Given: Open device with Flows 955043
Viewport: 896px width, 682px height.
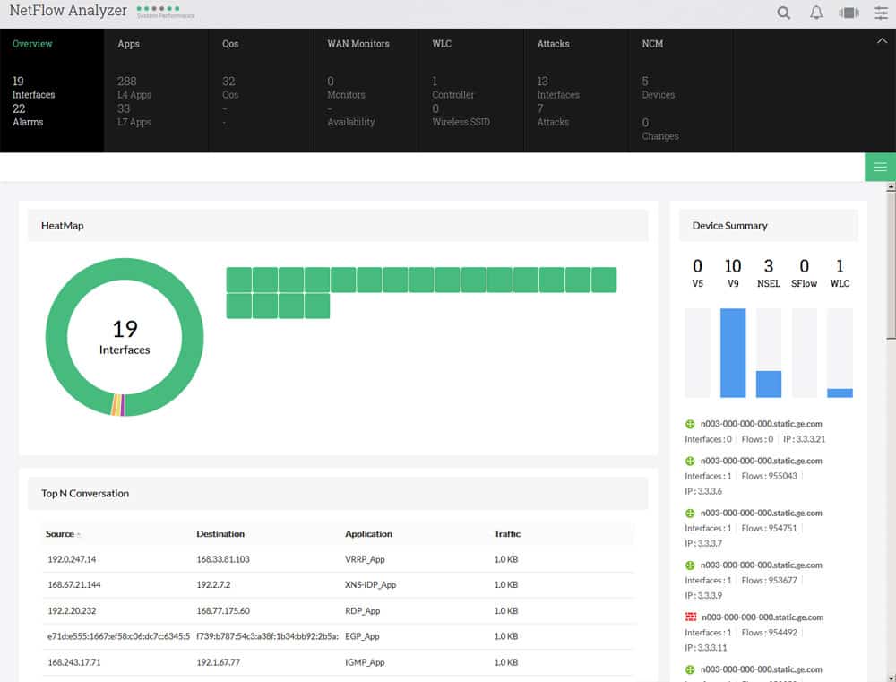Looking at the screenshot, I should [761, 461].
